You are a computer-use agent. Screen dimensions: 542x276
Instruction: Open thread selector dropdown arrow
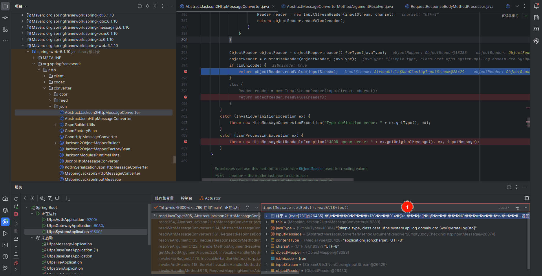257,207
